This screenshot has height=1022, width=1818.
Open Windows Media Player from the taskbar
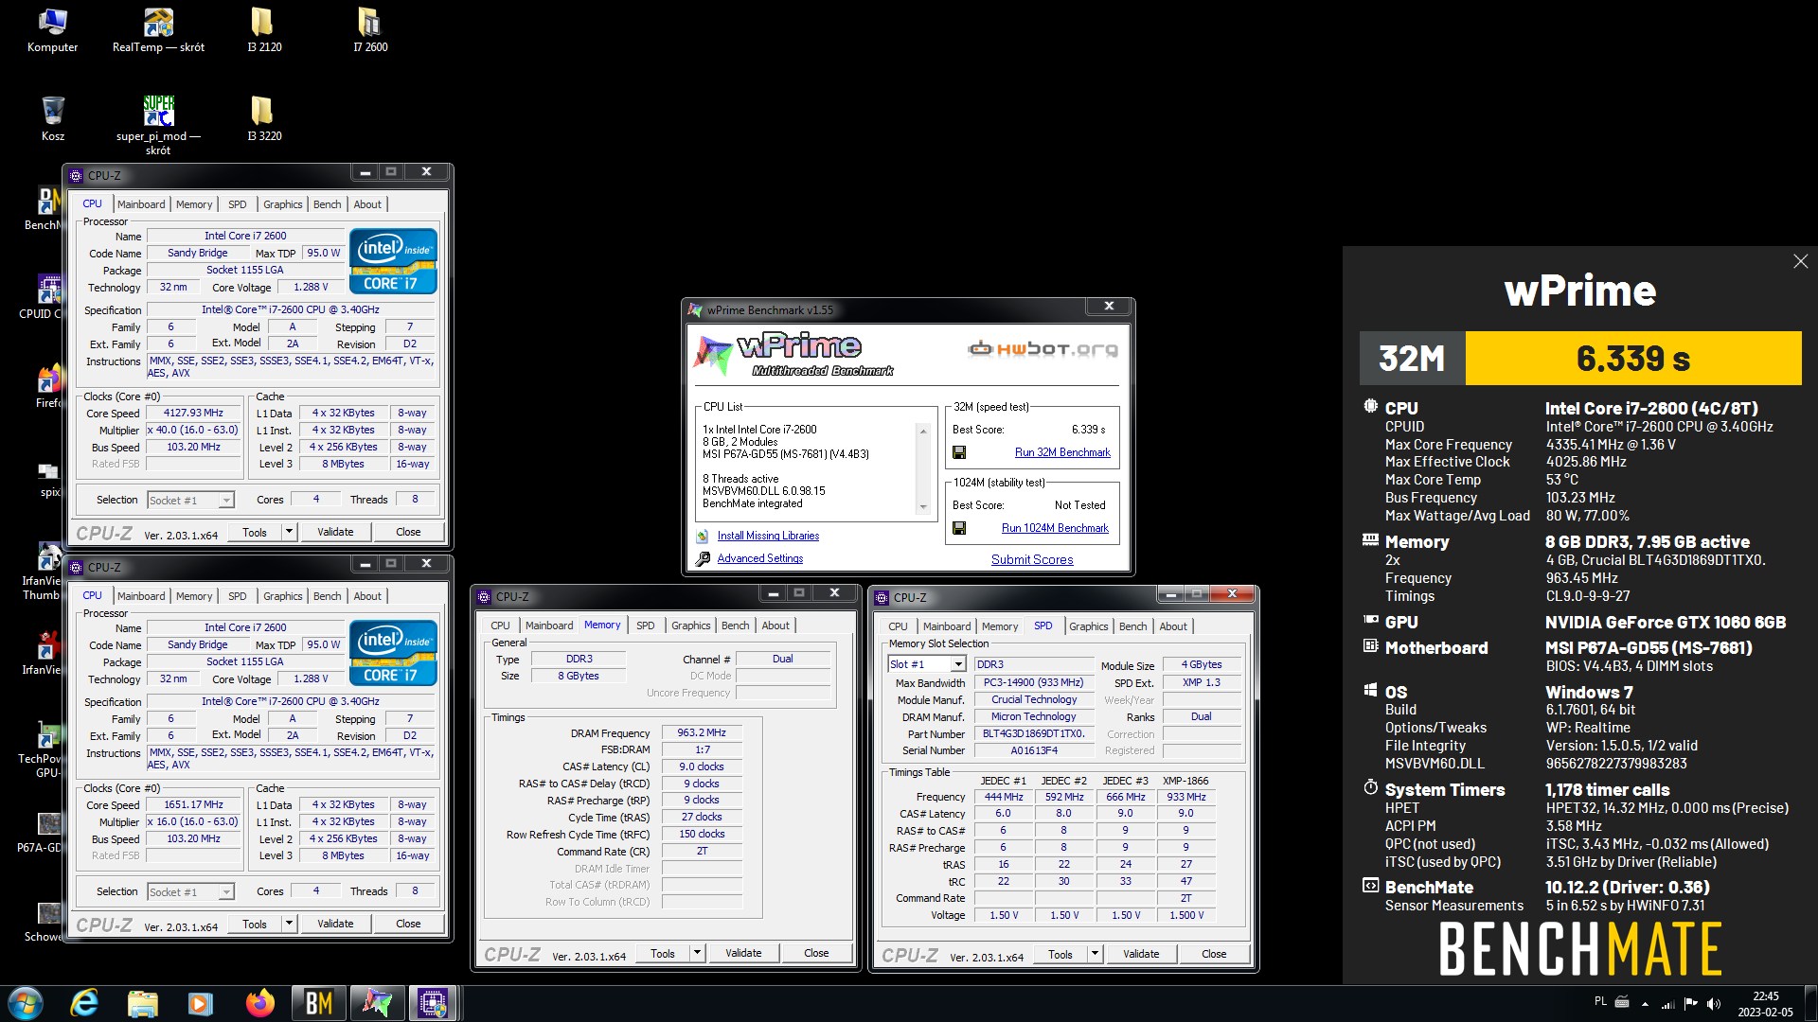pyautogui.click(x=200, y=1003)
